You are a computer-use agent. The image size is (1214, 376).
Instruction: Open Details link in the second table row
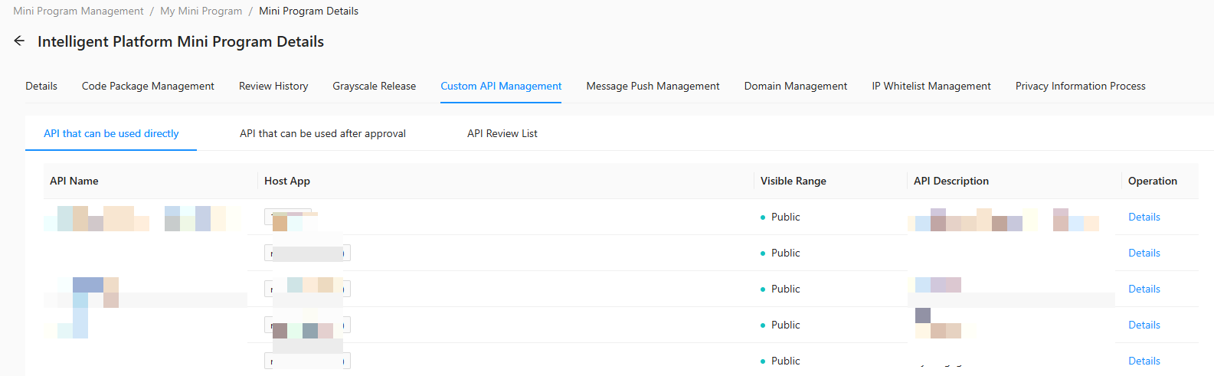pyautogui.click(x=1144, y=253)
